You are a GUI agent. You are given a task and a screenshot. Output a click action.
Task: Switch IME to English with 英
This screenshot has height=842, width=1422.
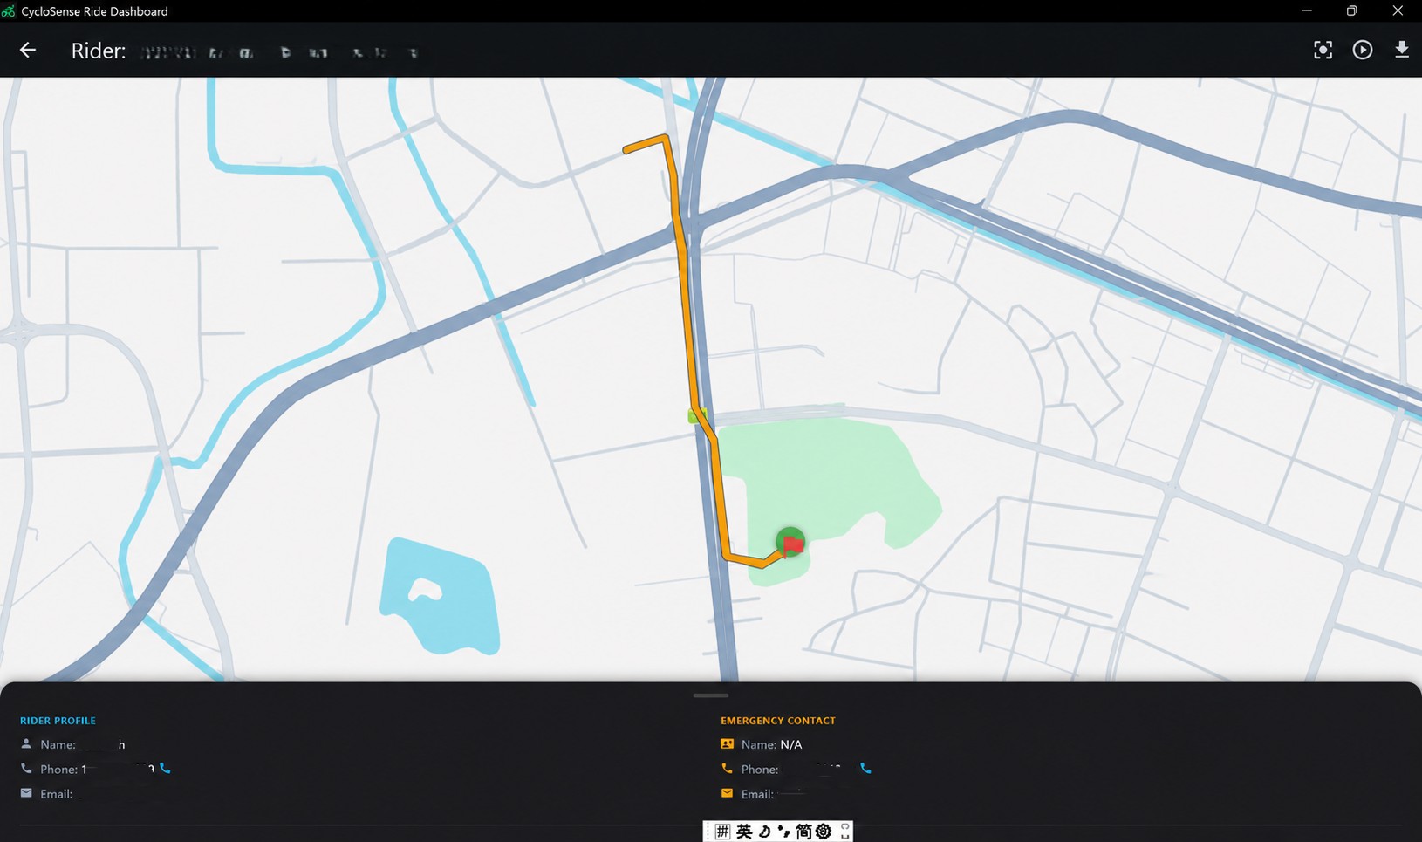point(743,832)
